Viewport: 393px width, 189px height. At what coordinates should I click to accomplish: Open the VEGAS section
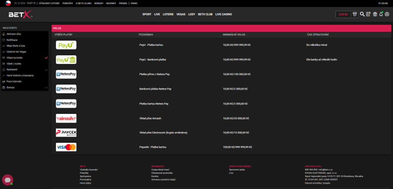coord(181,14)
